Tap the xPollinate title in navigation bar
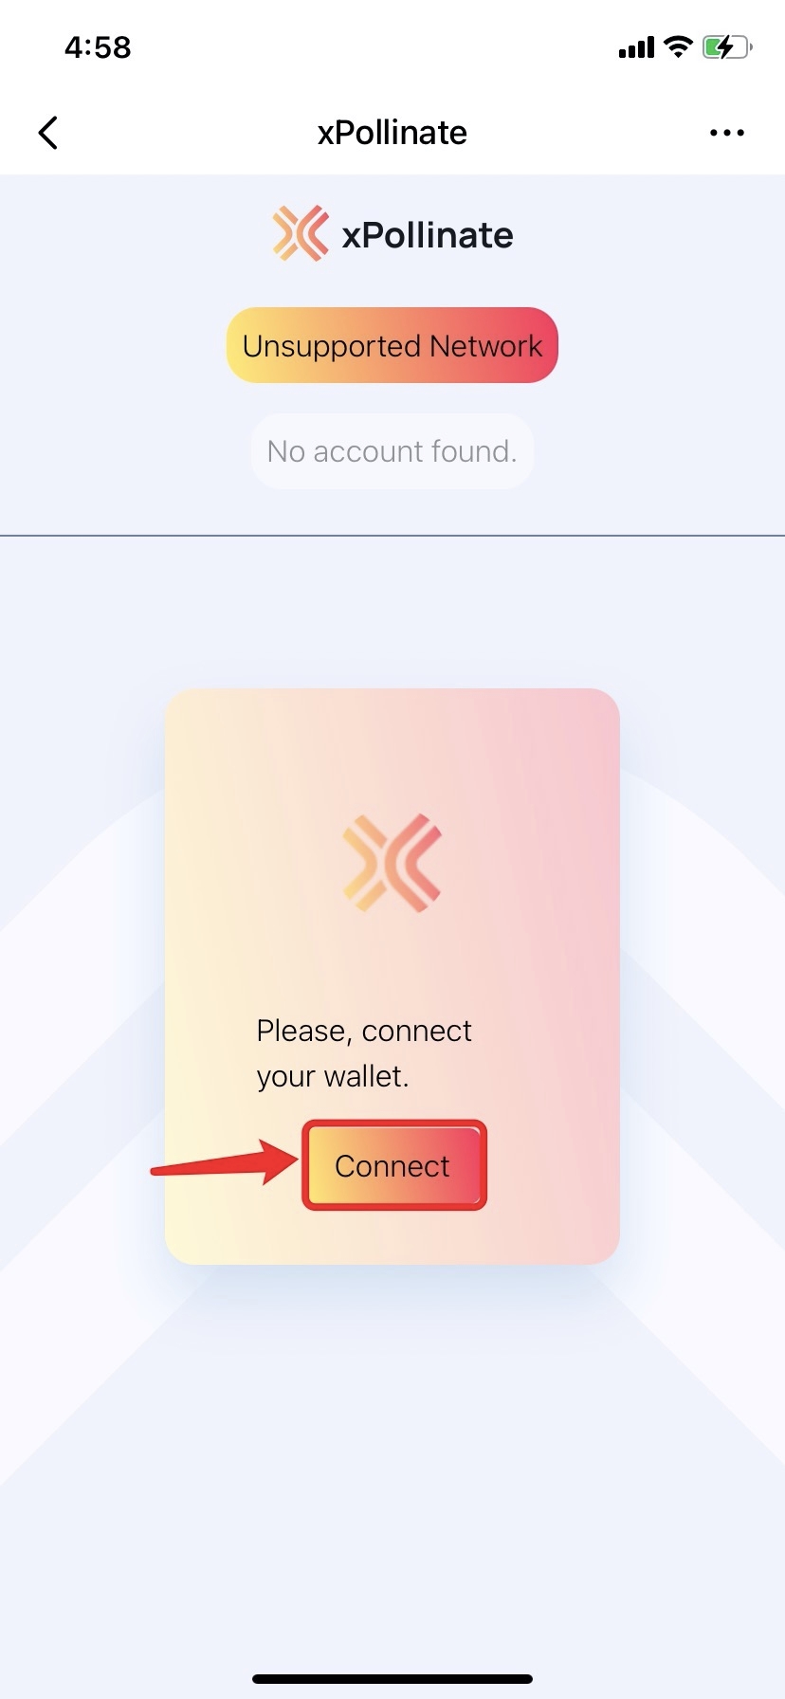Image resolution: width=785 pixels, height=1699 pixels. (392, 133)
